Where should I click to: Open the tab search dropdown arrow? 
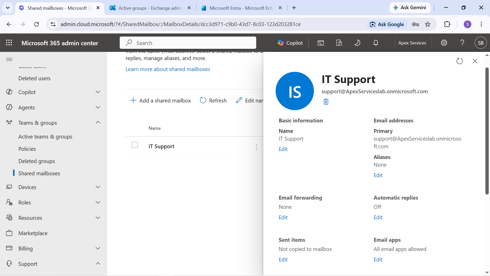coord(8,8)
